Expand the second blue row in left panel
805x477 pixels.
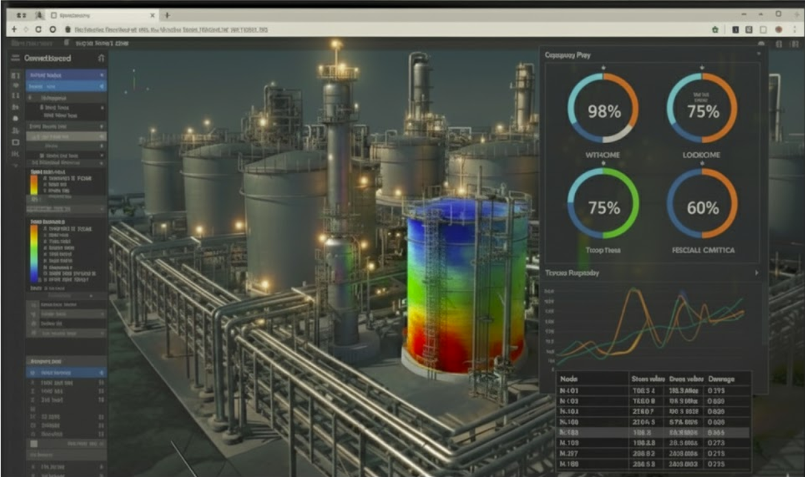tap(102, 86)
